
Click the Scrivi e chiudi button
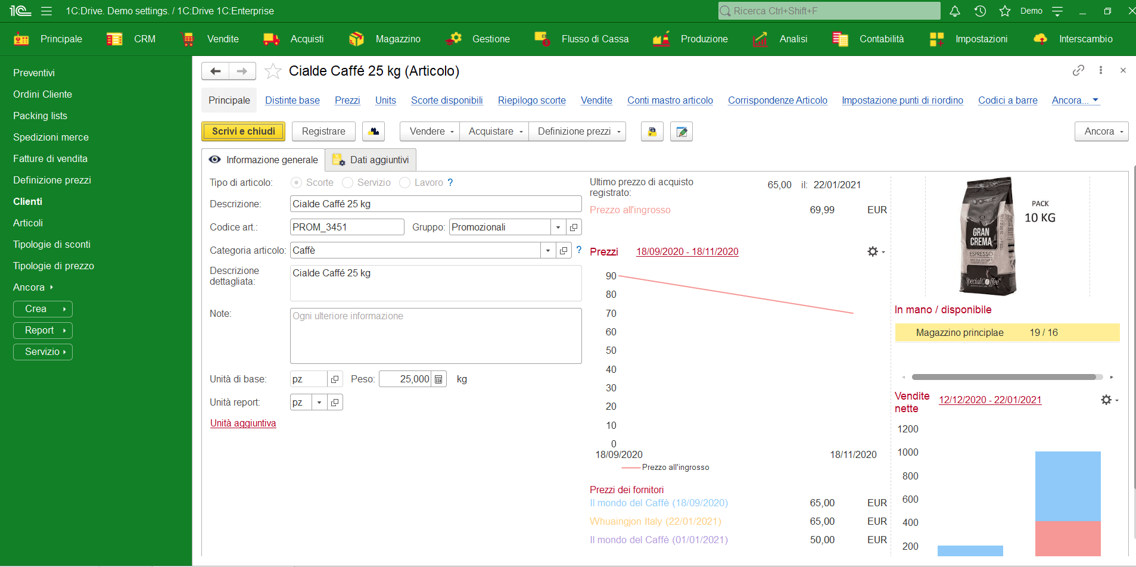coord(244,131)
